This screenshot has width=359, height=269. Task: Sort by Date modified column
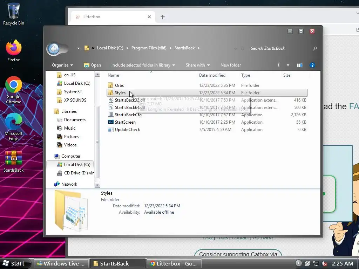tap(218, 75)
